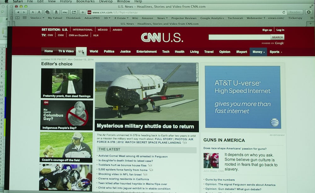The width and height of the screenshot is (315, 193).
Task: Select the TV & Video nav tab
Action: (x=66, y=51)
